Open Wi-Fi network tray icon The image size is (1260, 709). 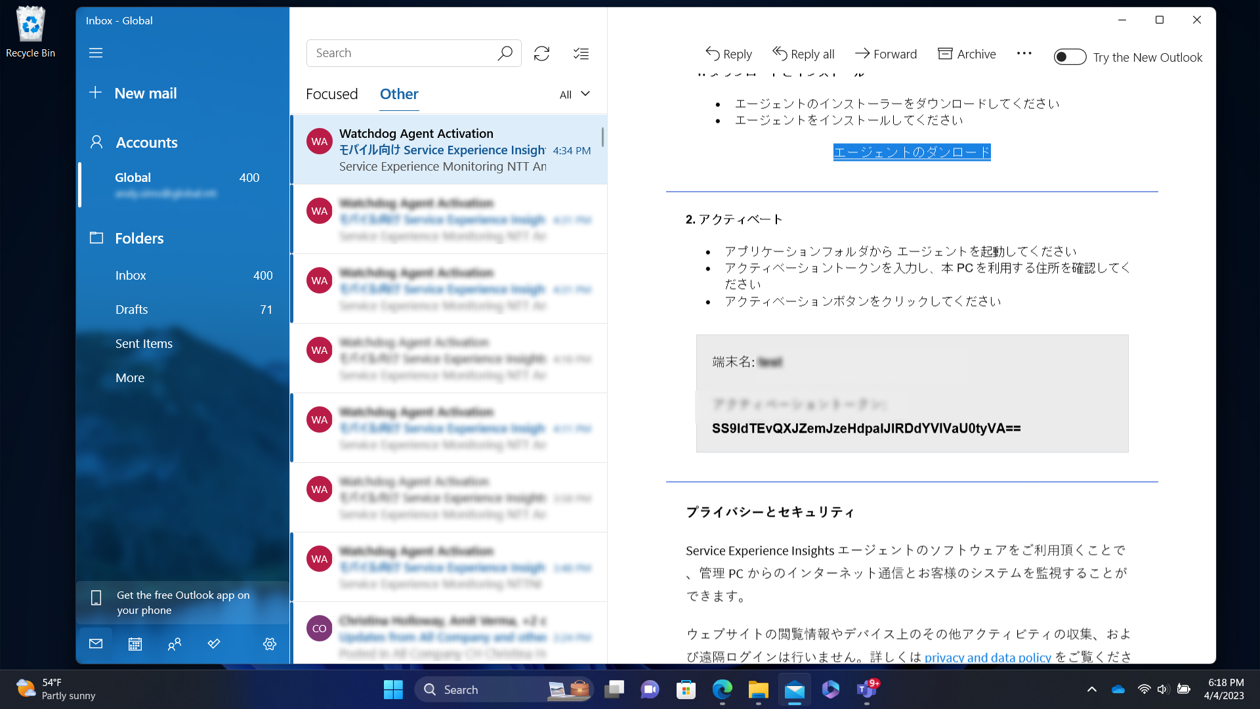point(1144,689)
